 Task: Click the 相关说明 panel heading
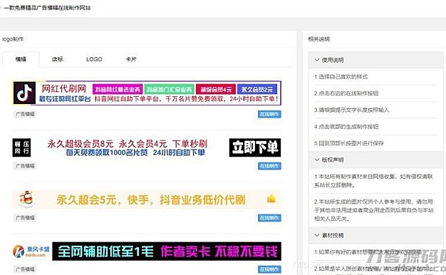[319, 39]
